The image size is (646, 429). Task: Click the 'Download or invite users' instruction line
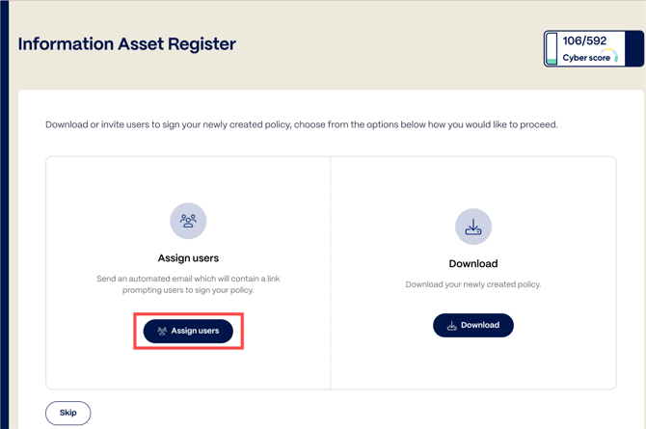point(301,125)
